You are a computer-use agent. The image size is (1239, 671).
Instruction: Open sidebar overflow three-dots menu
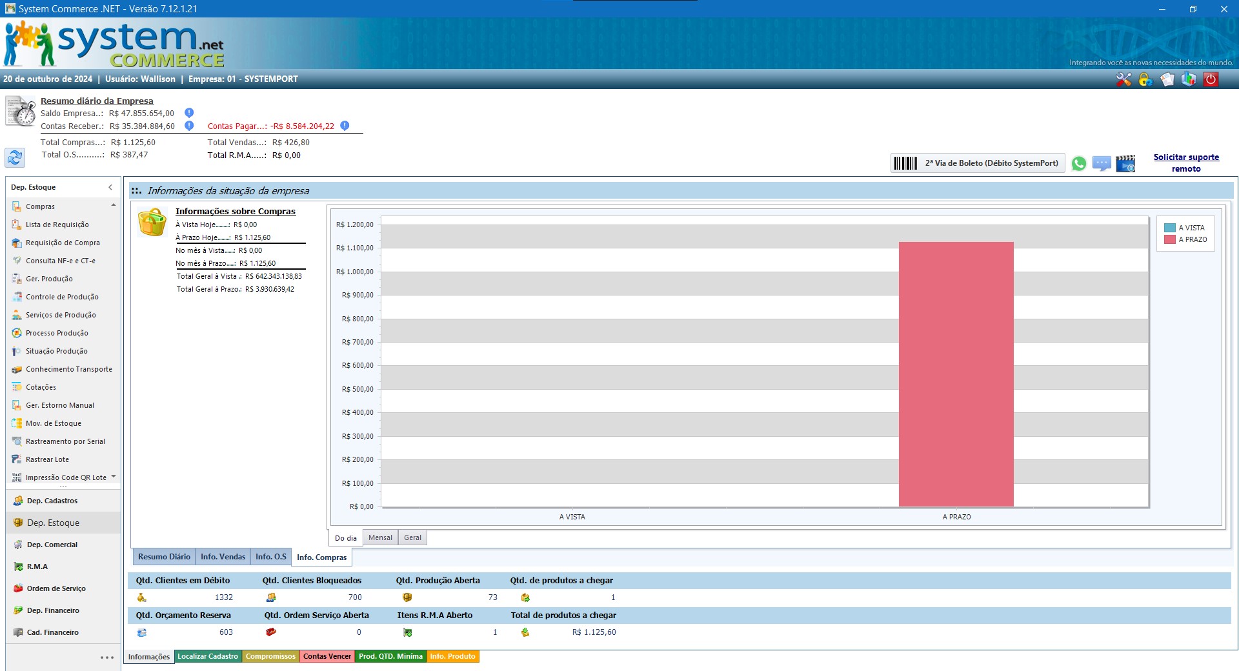click(106, 657)
